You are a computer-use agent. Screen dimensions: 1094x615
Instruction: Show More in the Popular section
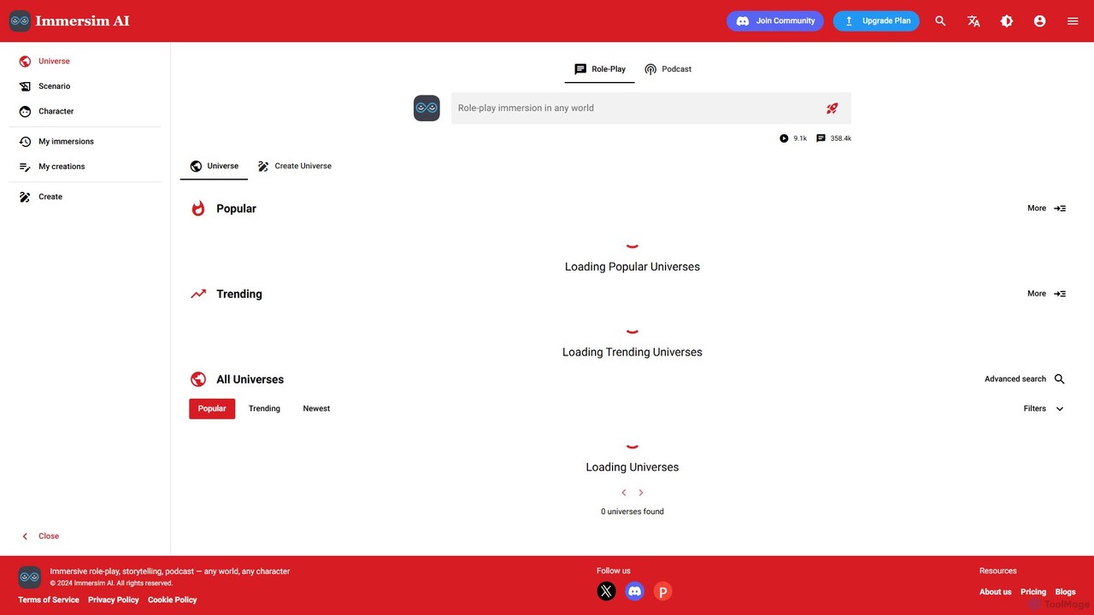coord(1046,208)
